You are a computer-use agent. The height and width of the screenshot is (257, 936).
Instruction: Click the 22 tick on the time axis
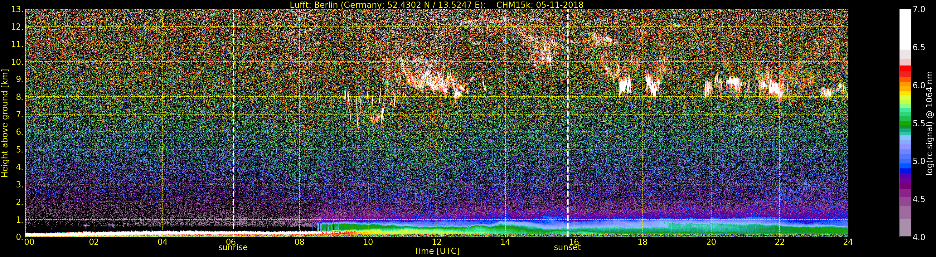pos(779,242)
